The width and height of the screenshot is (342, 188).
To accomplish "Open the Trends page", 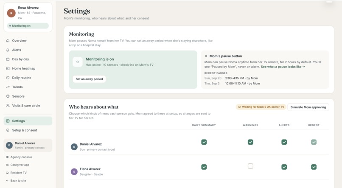I will 28,87.
